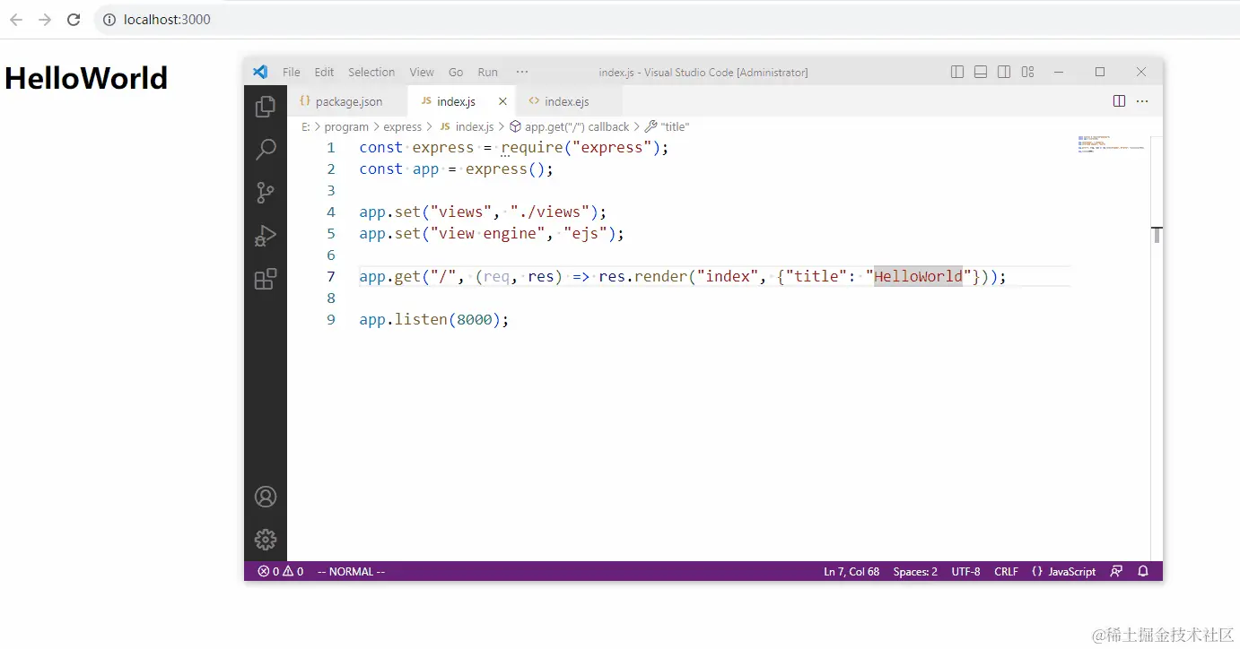Open the Extensions view
1240x649 pixels.
266,279
